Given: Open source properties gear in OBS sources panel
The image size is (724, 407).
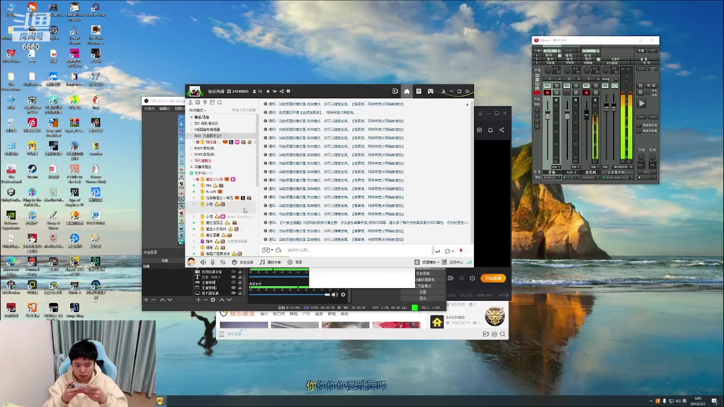Looking at the screenshot, I should click(213, 300).
